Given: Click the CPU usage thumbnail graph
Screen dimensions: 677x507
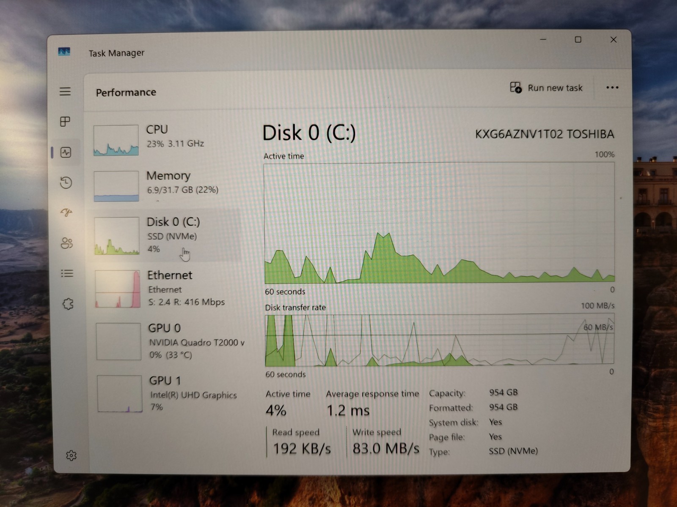Looking at the screenshot, I should click(116, 140).
